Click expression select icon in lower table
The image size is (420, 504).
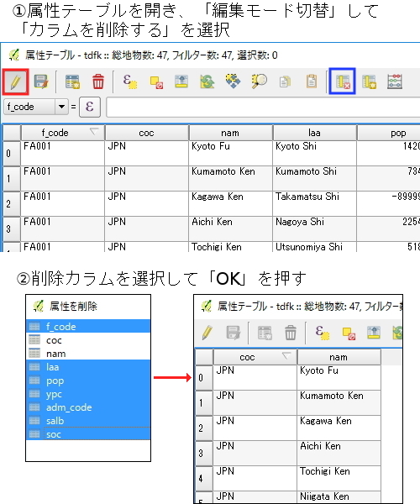coord(323,332)
